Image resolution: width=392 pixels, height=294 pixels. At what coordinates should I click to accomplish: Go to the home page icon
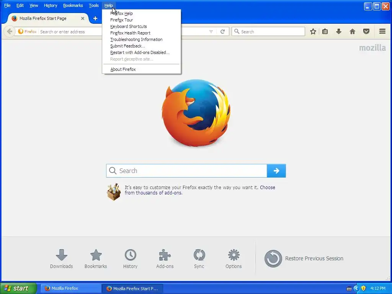tap(353, 31)
